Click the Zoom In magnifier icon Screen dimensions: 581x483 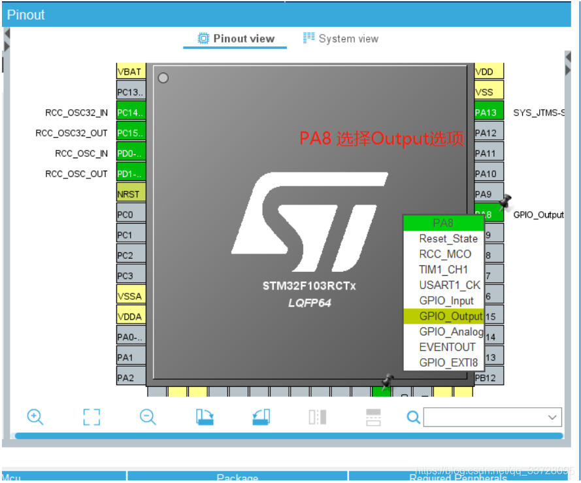(35, 417)
